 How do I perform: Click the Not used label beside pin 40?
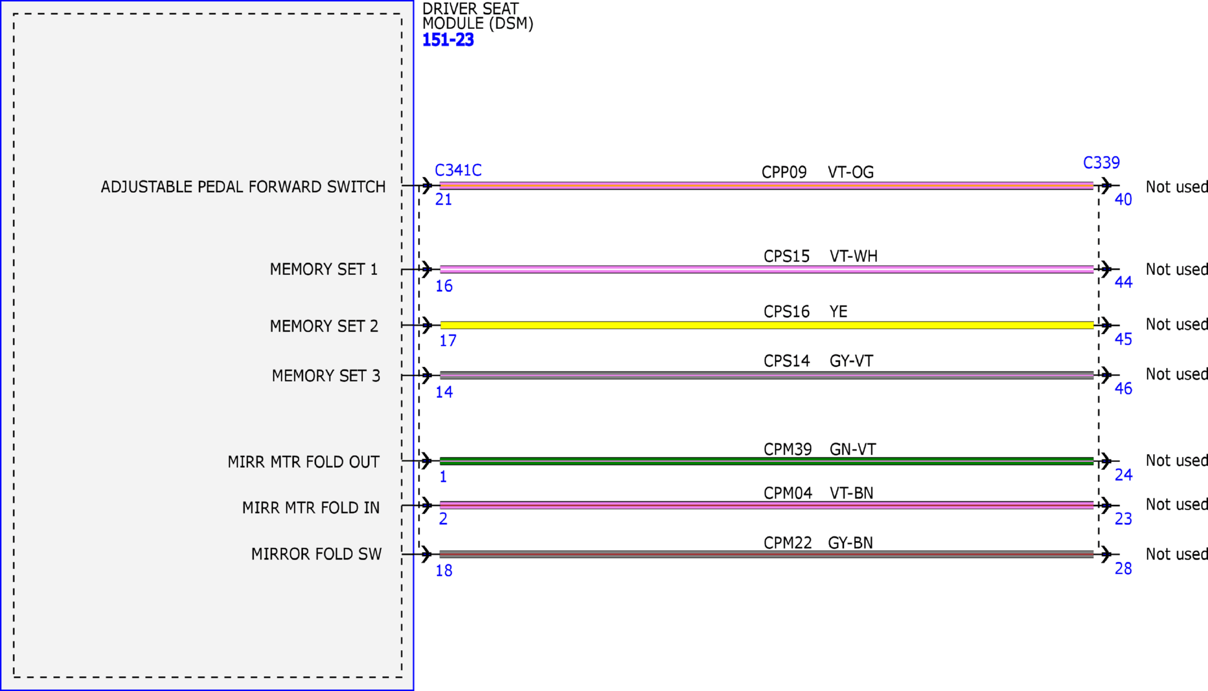click(x=1176, y=186)
